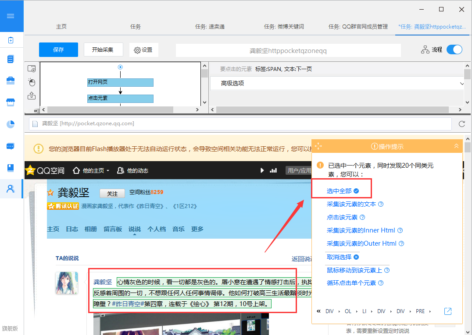Click the 开始采集 button
472x335 pixels.
(x=103, y=49)
